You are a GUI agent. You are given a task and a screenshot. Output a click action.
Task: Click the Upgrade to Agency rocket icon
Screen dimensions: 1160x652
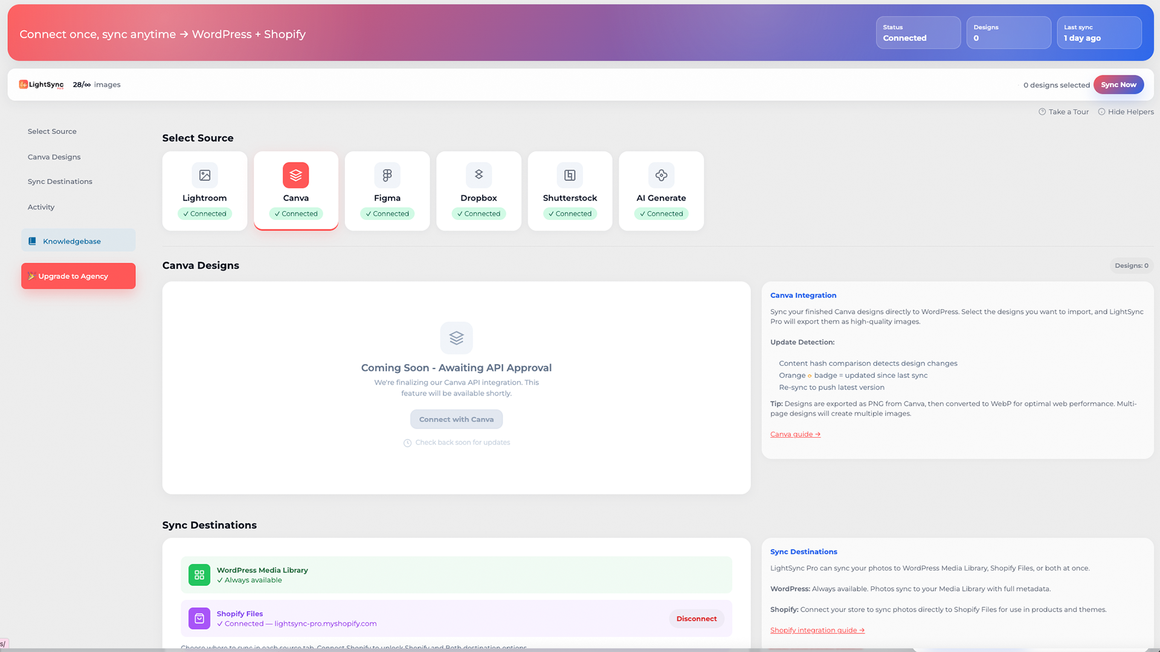click(x=31, y=276)
